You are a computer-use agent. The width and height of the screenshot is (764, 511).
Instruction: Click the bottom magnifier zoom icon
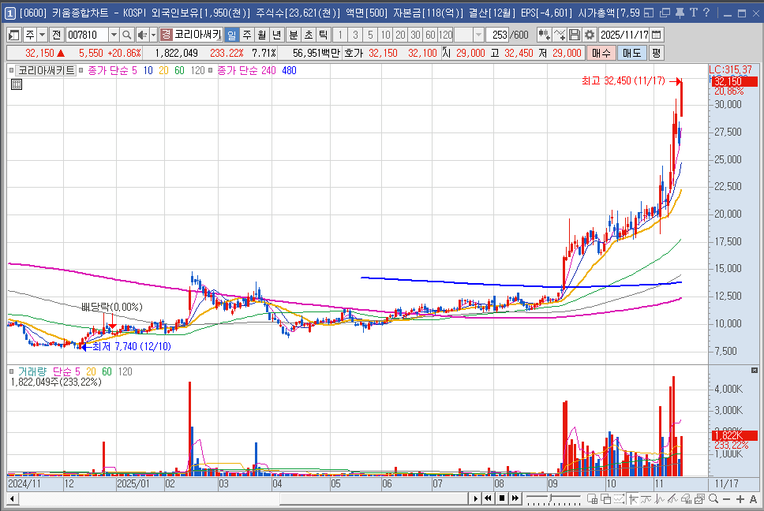713,499
